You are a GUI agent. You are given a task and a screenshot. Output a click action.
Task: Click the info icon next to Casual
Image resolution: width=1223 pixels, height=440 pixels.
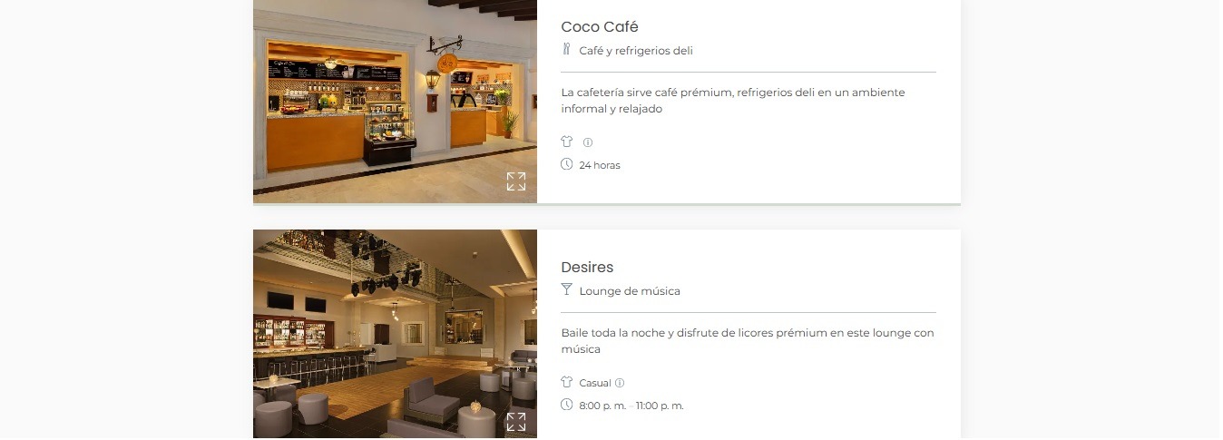tap(620, 383)
